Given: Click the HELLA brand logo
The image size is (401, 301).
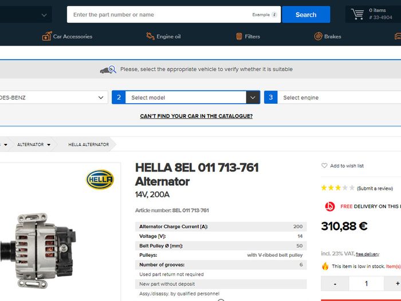Looking at the screenshot, I should [x=100, y=179].
